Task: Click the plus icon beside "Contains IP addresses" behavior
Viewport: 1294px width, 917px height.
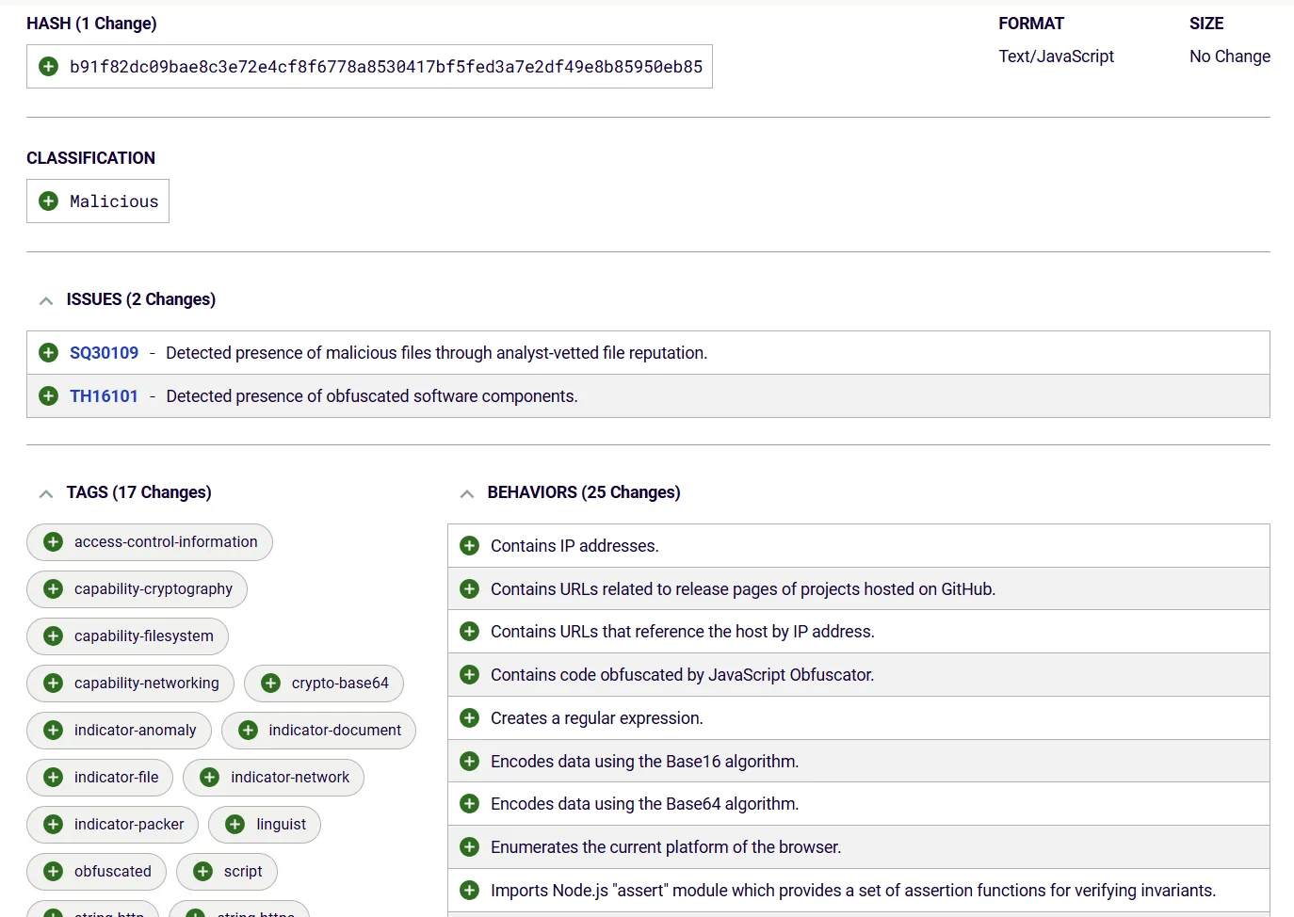Action: pos(469,545)
